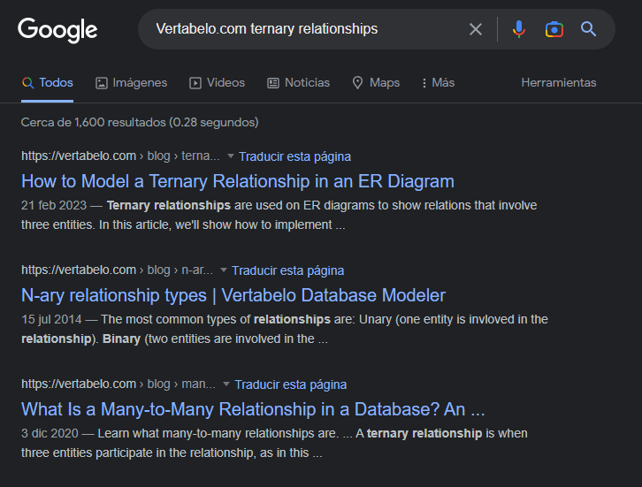The image size is (642, 487).
Task: Switch to the Imágenes tab
Action: point(131,83)
